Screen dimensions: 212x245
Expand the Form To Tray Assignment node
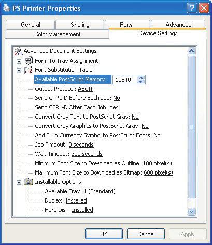click(x=19, y=61)
